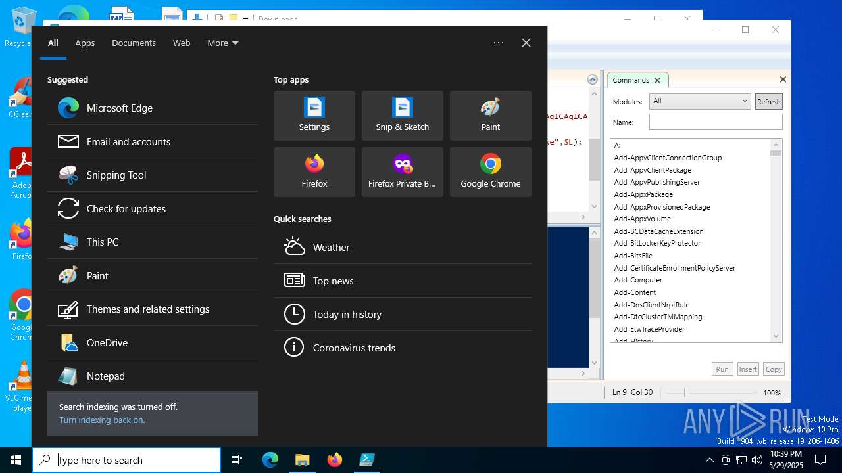This screenshot has height=473, width=842.
Task: Open Microsoft Edge from Suggested list
Action: 153,108
